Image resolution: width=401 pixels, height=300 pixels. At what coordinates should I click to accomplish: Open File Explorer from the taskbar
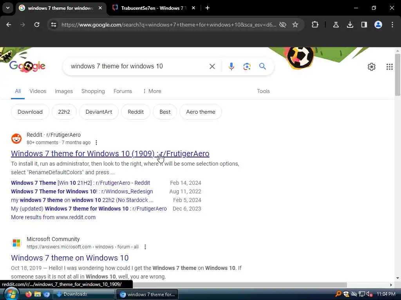tap(38, 295)
